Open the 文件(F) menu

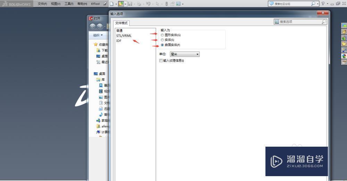[42, 4]
